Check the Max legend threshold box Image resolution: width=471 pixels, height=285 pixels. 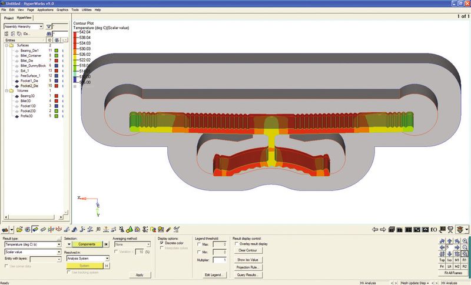click(x=197, y=243)
